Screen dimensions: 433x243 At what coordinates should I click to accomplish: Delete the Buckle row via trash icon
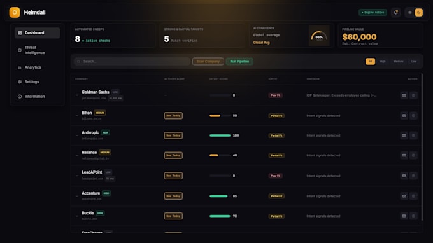[x=413, y=216]
